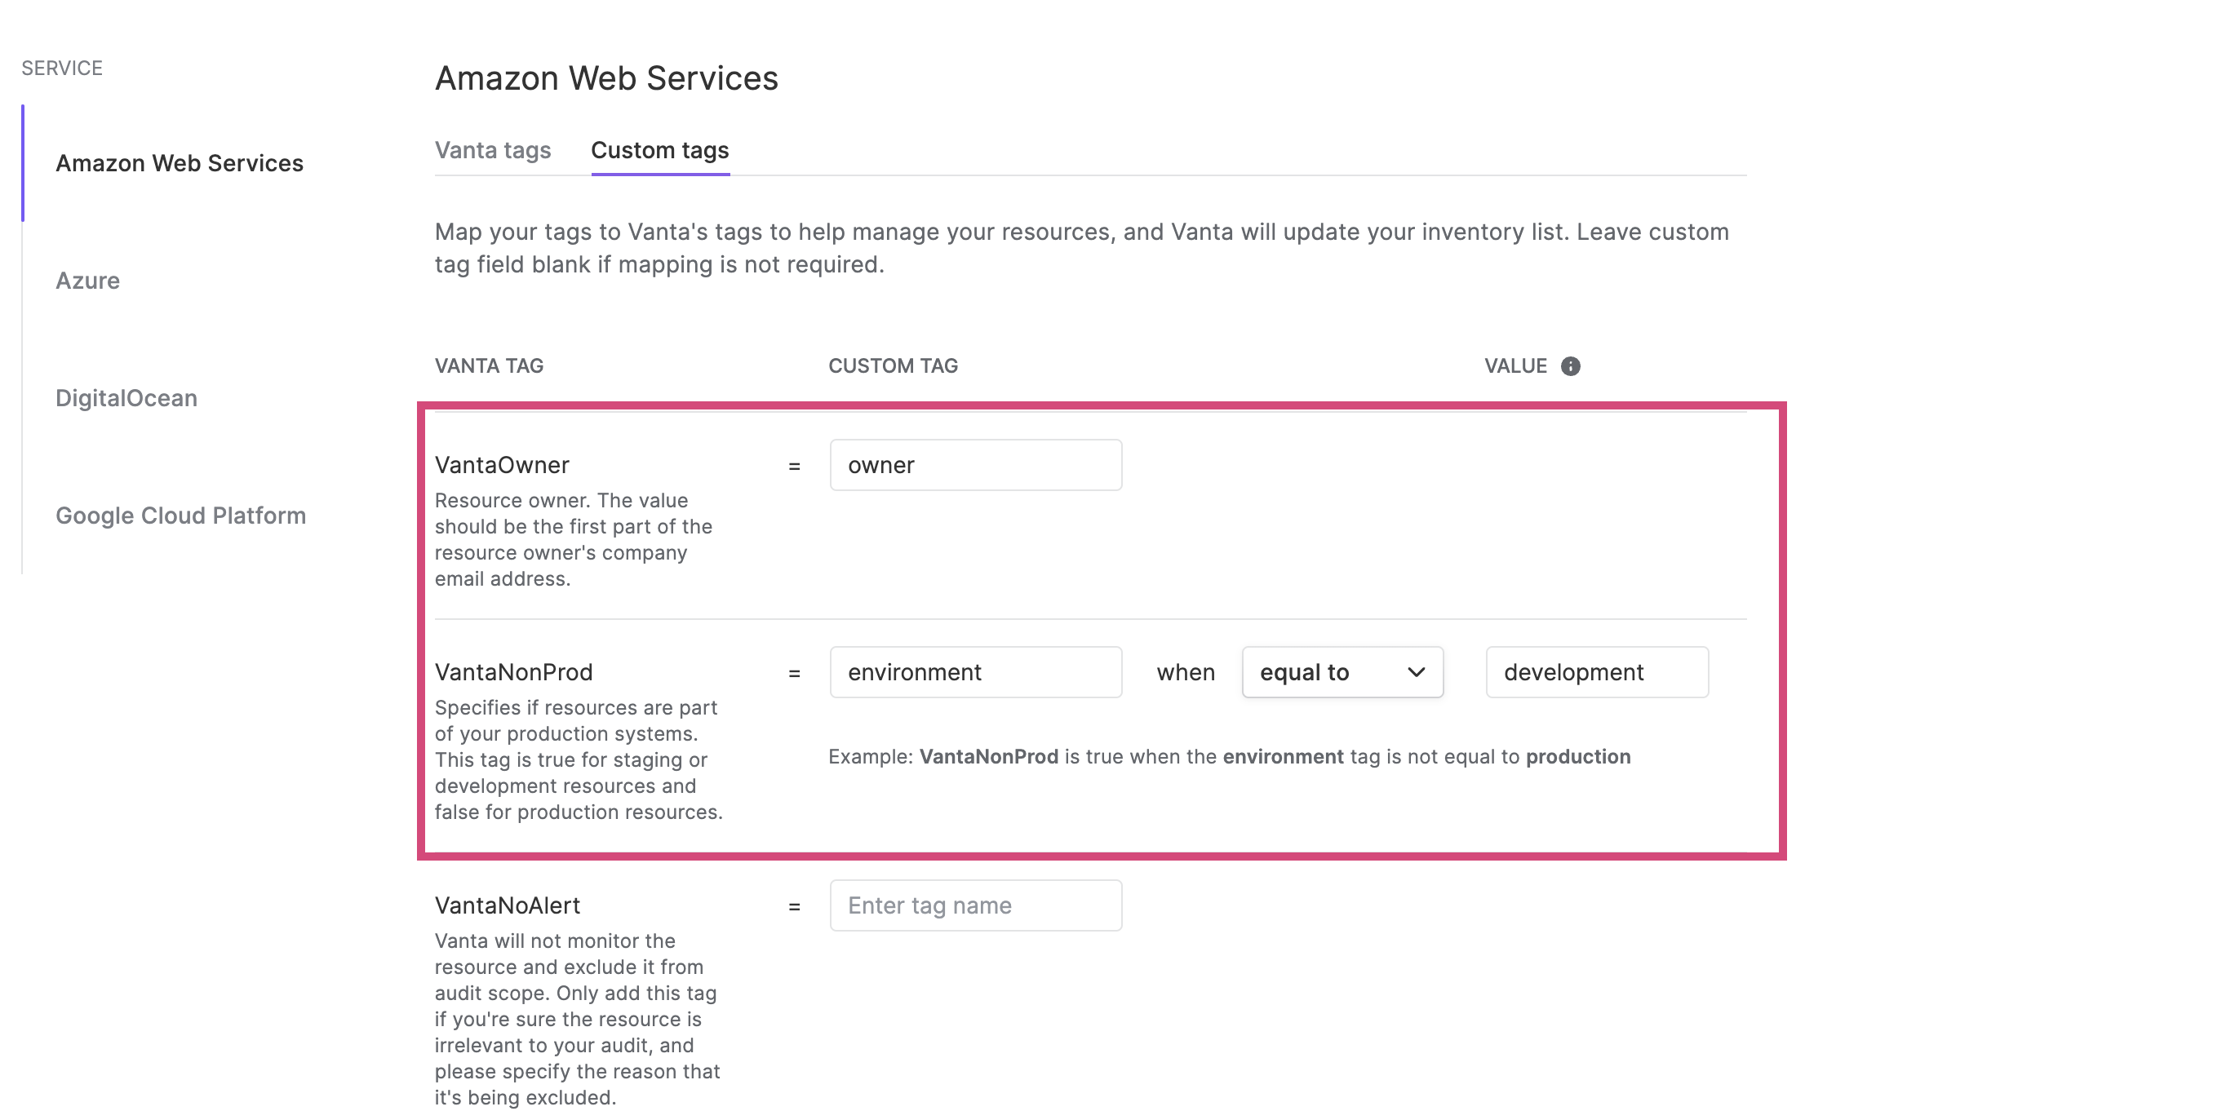Screen dimensions: 2213x1111
Task: Click the 'when' label in VantaNonProd row
Action: click(1186, 671)
